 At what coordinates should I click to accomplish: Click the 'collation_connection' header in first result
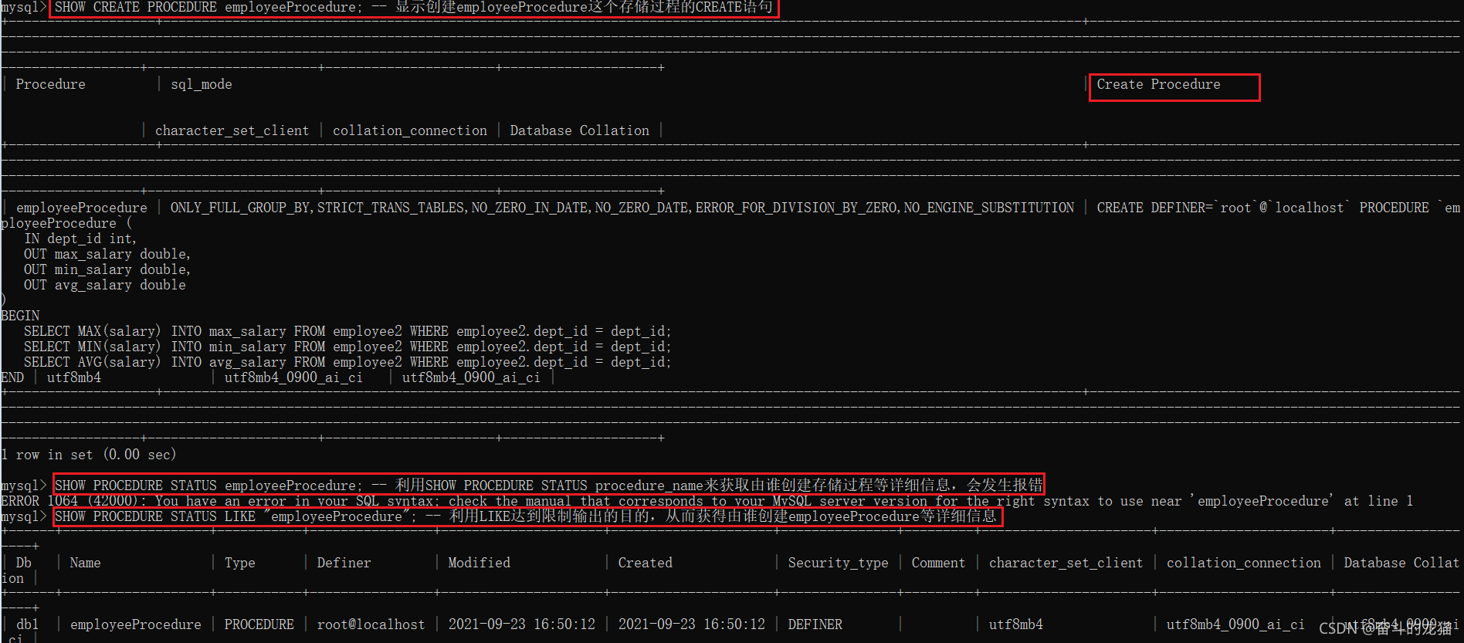(x=409, y=130)
